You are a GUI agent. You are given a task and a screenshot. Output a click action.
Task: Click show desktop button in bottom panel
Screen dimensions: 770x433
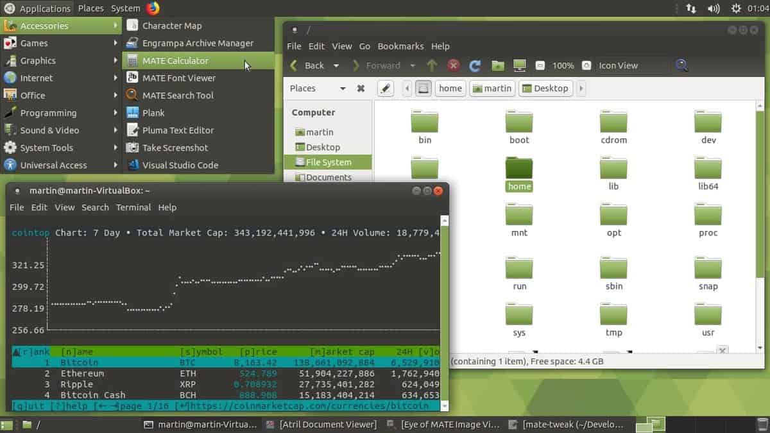coord(7,425)
